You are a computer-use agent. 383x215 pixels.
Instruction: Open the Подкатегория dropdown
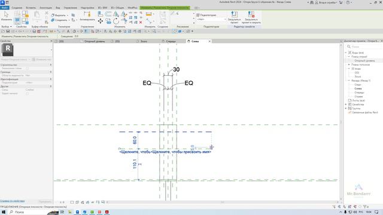coord(211,19)
